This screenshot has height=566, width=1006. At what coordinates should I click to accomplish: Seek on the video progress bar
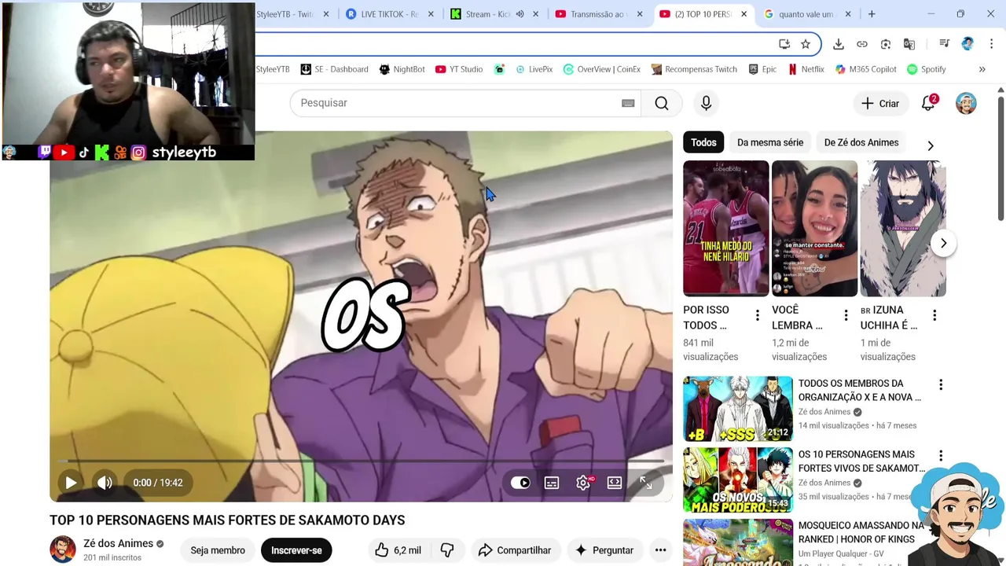tap(361, 461)
